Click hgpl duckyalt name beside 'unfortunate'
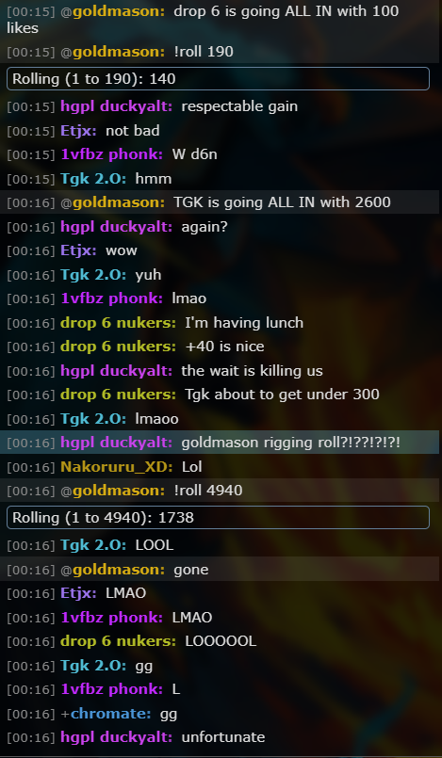This screenshot has width=442, height=758. [x=117, y=737]
